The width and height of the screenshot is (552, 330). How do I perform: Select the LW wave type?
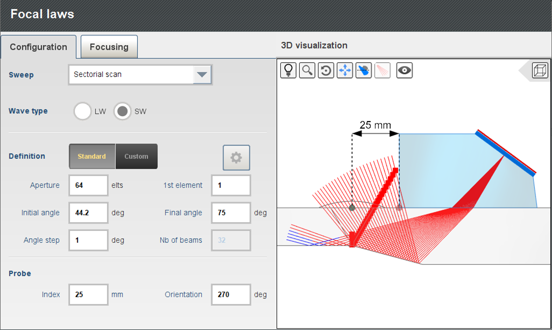click(x=82, y=111)
